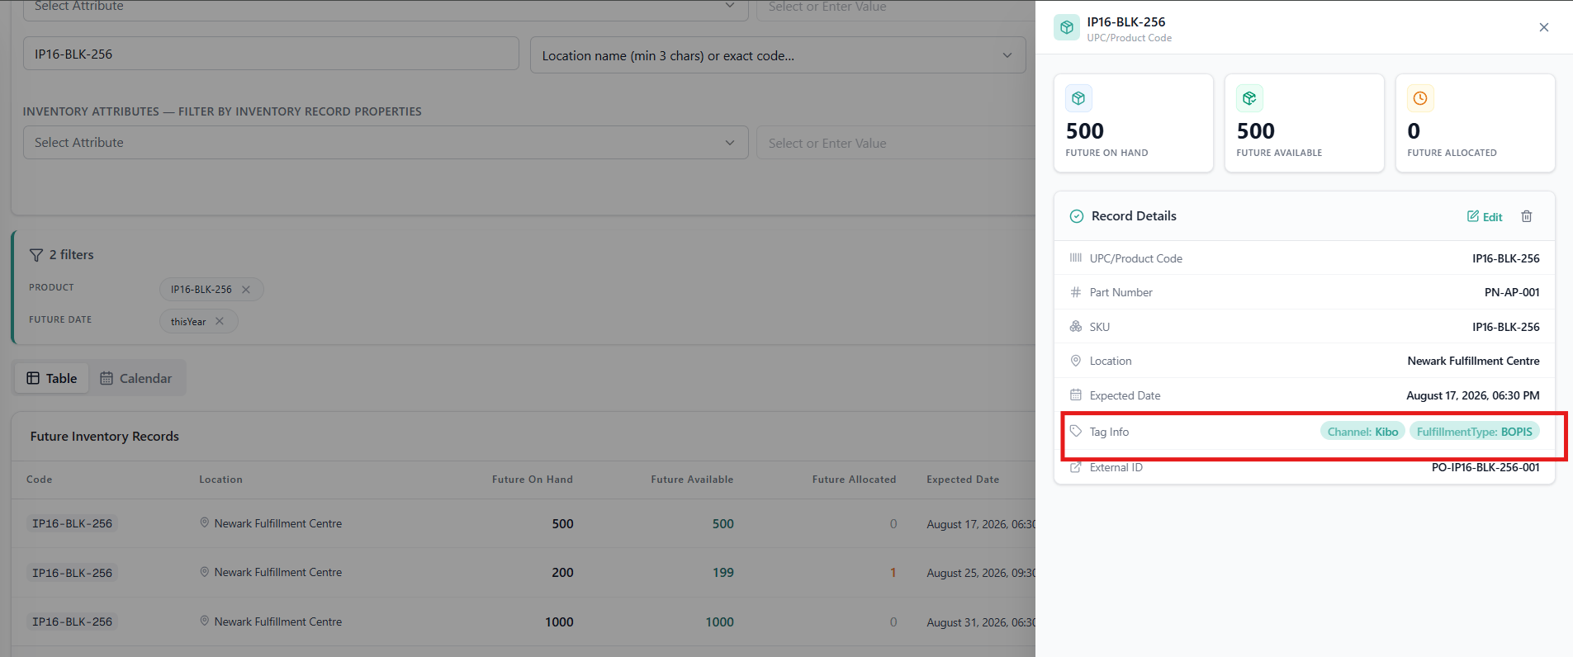Image resolution: width=1573 pixels, height=657 pixels.
Task: Switch to the Table view tab
Action: [52, 378]
